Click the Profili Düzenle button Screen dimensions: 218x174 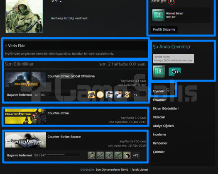tap(164, 29)
